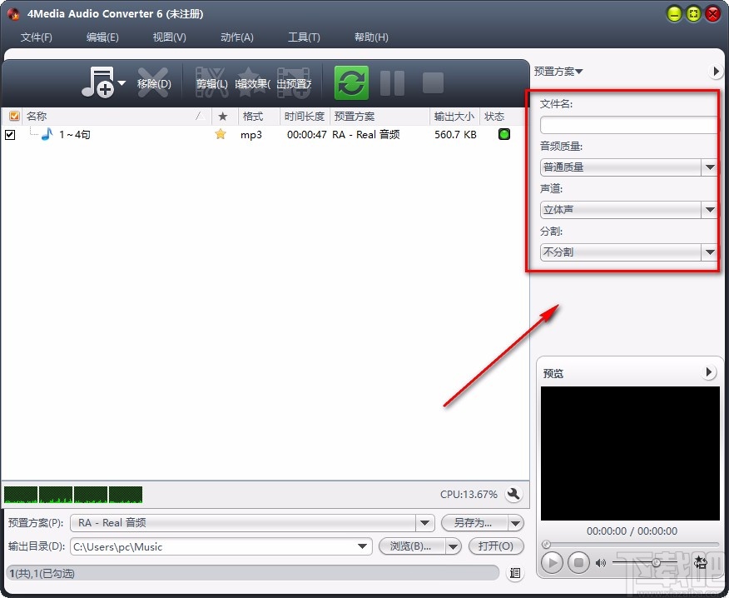Open settings via the wrench icon
The height and width of the screenshot is (598, 729).
514,494
